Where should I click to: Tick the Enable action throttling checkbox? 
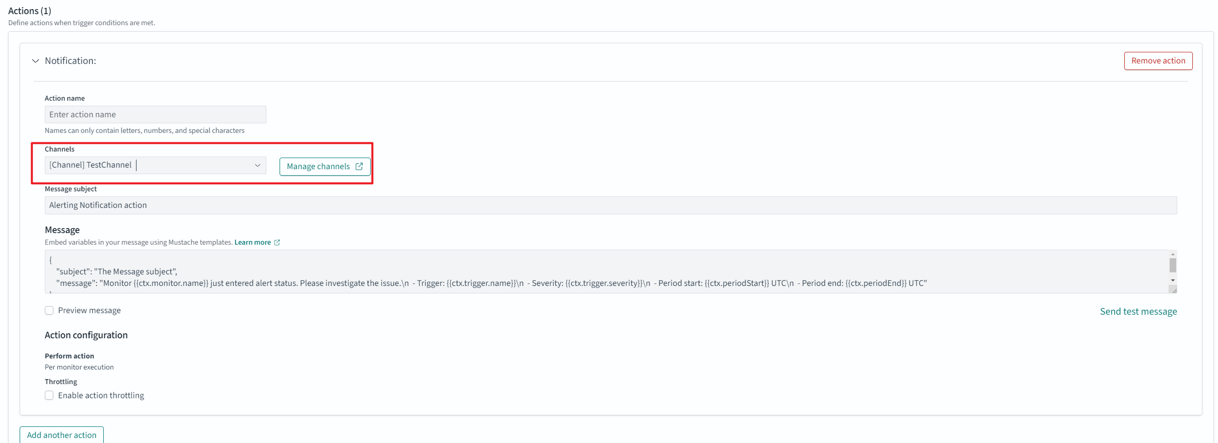49,396
